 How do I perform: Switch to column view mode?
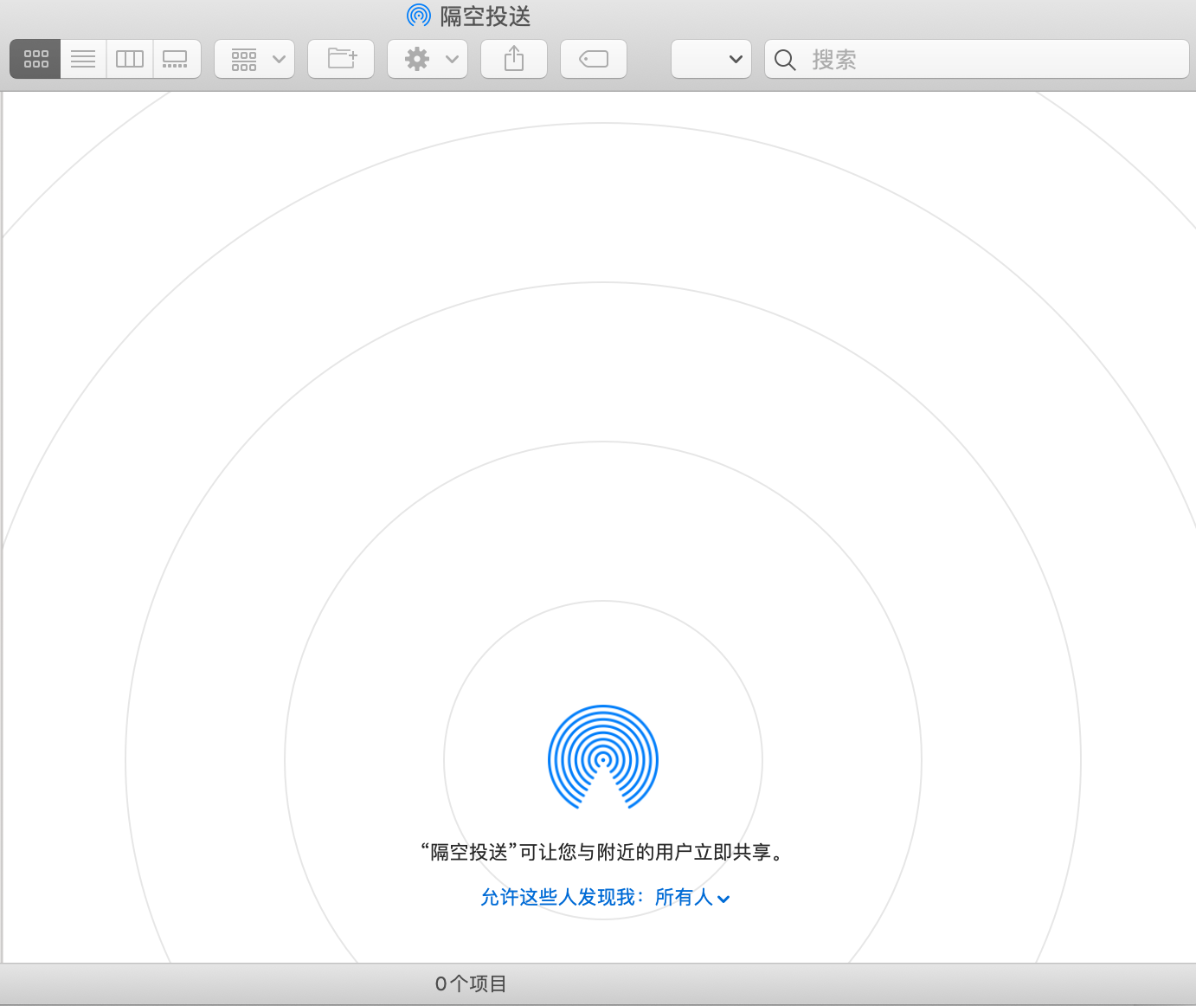130,59
